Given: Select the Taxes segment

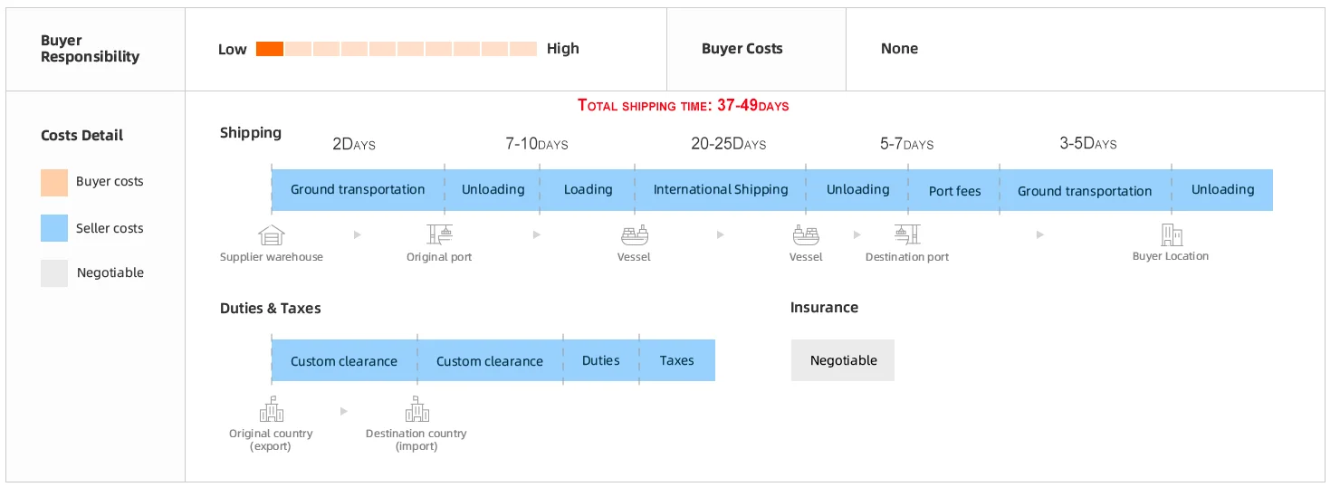Looking at the screenshot, I should coord(676,360).
